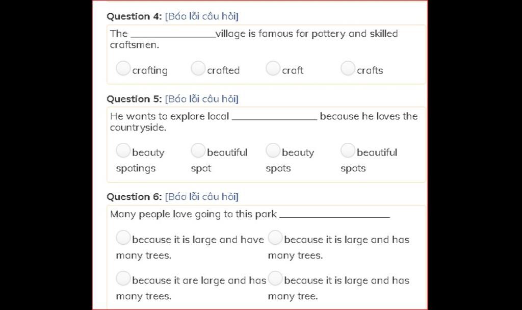The image size is (522, 310).
Task: Select the 'crafting' answer radio button
Action: point(123,68)
